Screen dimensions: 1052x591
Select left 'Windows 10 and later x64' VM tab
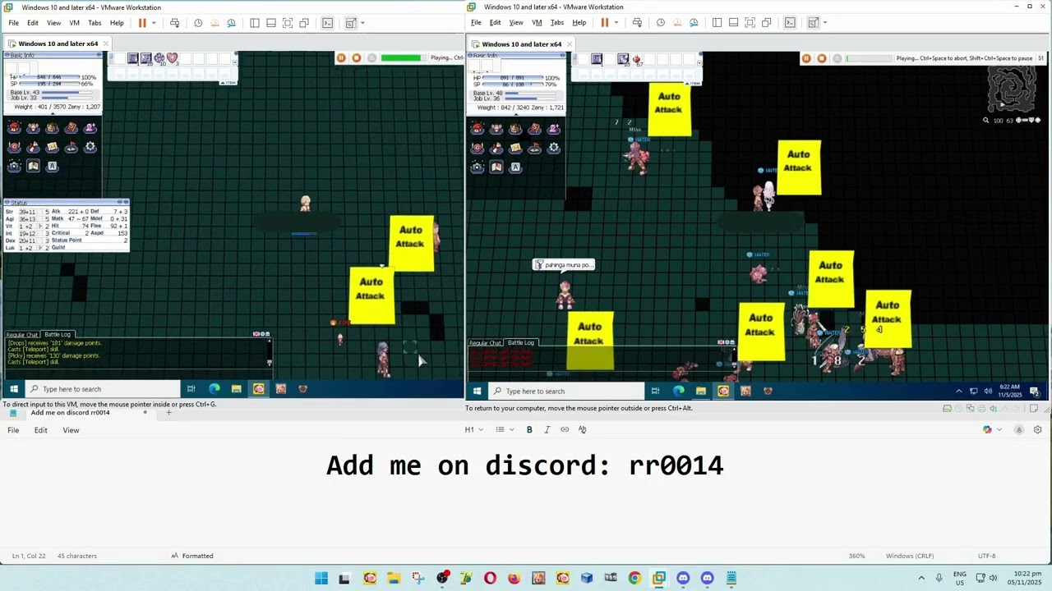coord(58,44)
